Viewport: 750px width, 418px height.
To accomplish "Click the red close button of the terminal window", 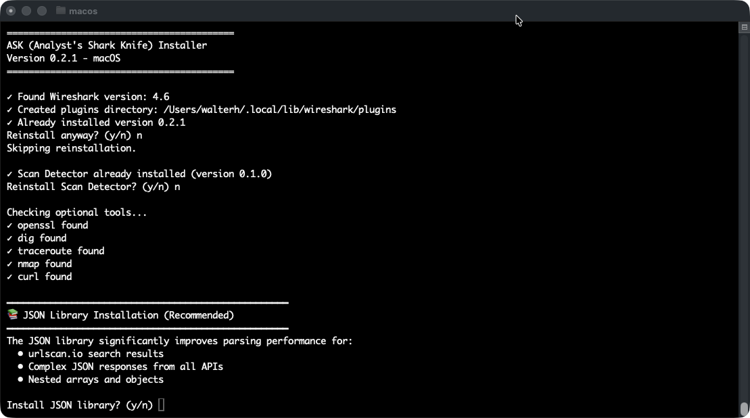I will (x=11, y=11).
